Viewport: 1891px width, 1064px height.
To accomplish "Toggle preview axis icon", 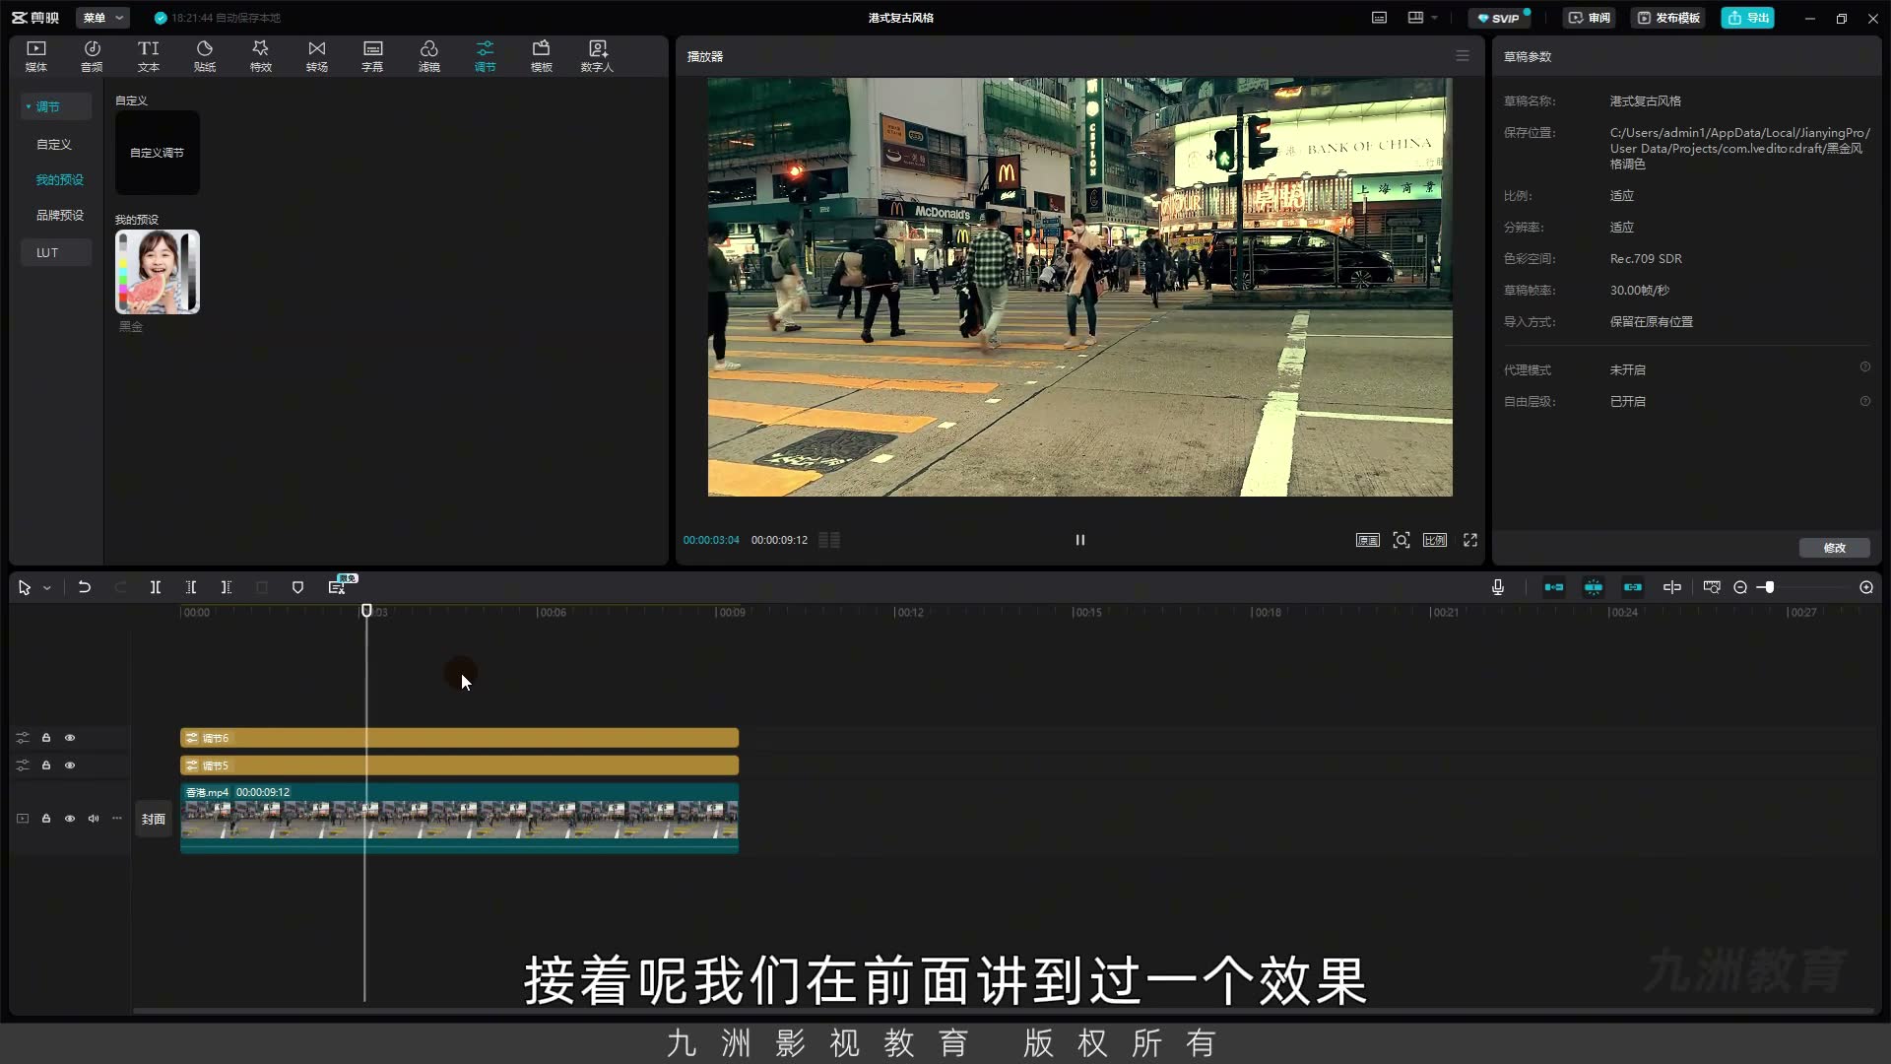I will coord(1671,587).
